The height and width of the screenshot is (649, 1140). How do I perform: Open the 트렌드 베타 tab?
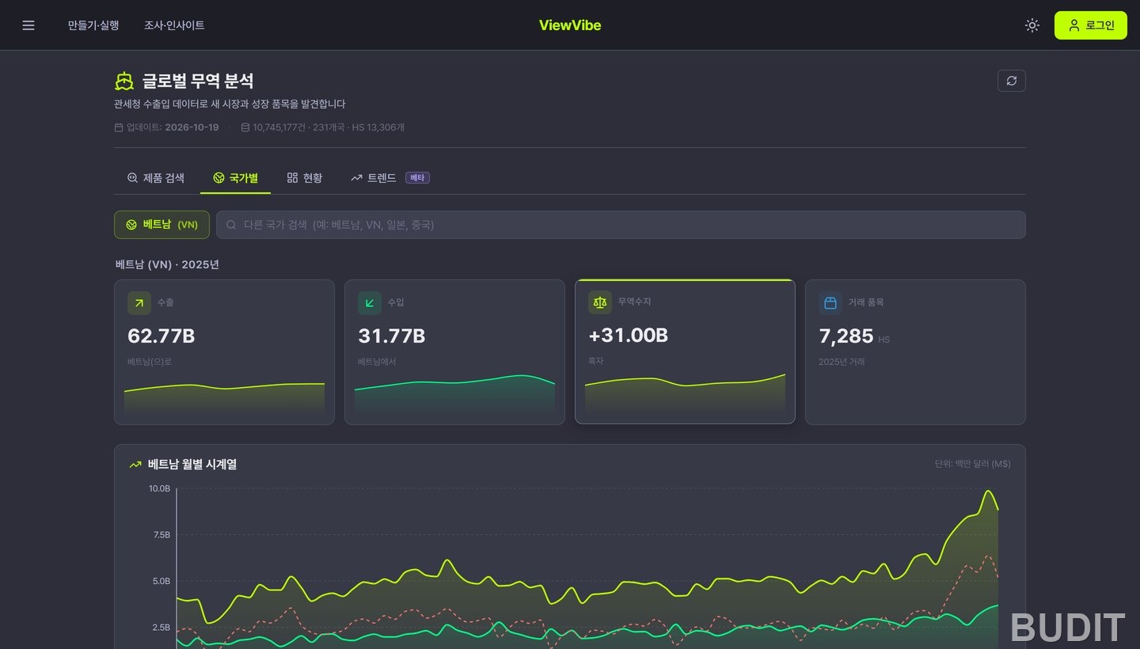[390, 178]
